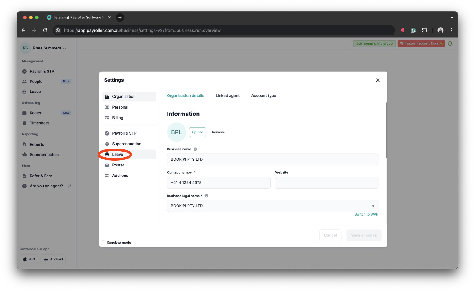Switch to Account type tab
Screen dimensions: 475x291
coord(264,95)
